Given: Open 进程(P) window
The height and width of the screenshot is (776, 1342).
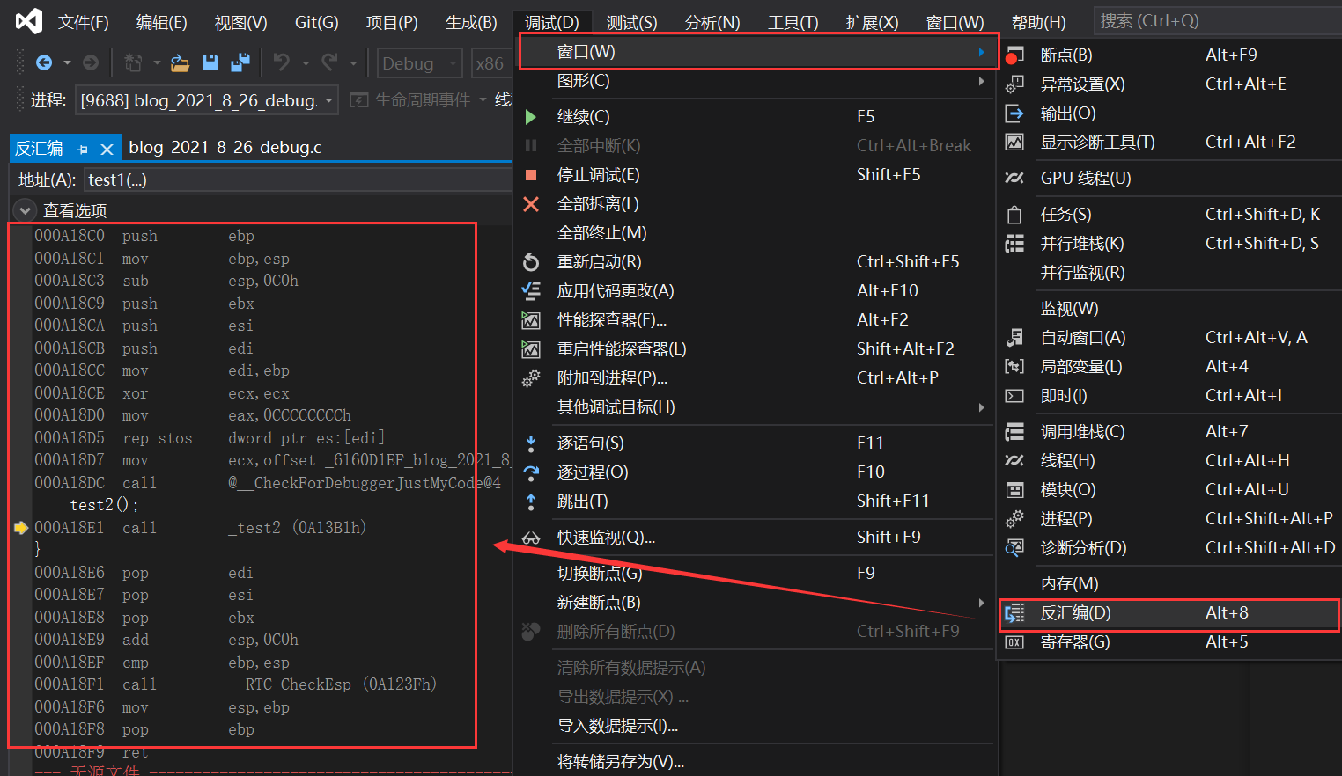Looking at the screenshot, I should click(1169, 518).
